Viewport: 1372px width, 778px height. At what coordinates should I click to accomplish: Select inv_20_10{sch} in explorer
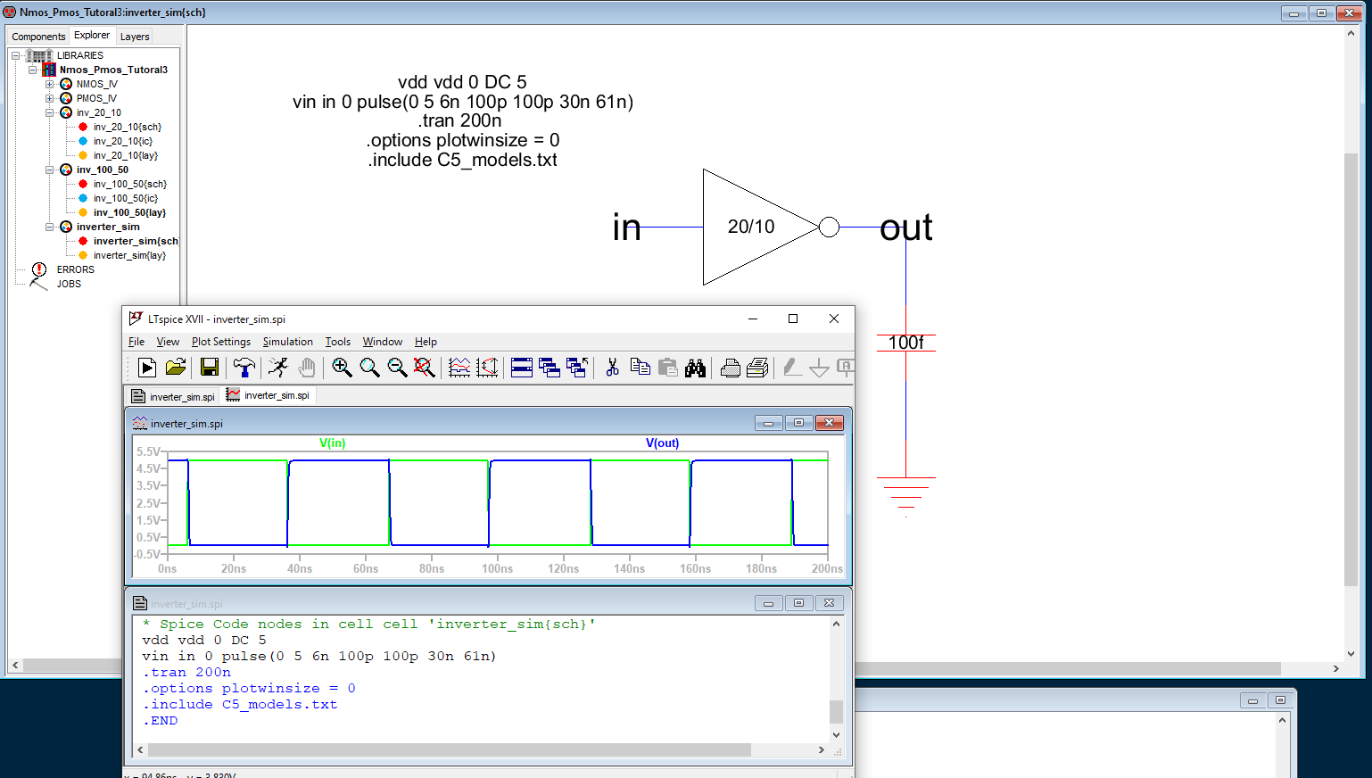pyautogui.click(x=128, y=127)
